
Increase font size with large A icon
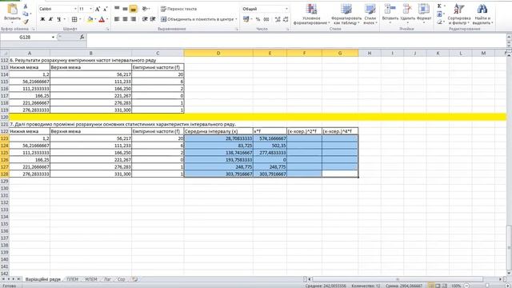98,9
